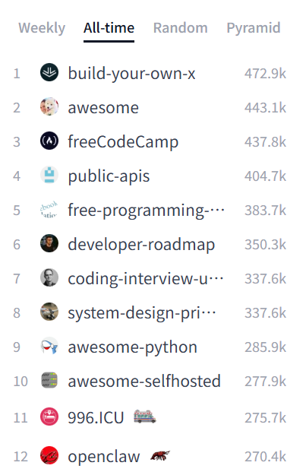
Task: Click the awesome-python avatar icon
Action: [x=49, y=346]
